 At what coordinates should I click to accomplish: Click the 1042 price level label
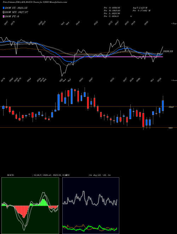tap(171, 107)
